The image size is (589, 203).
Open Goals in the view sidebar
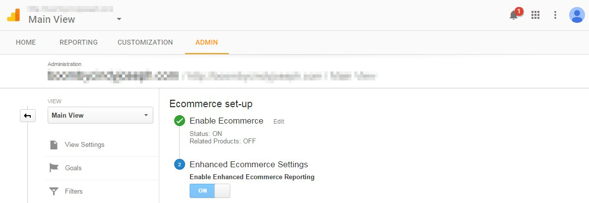click(101, 168)
